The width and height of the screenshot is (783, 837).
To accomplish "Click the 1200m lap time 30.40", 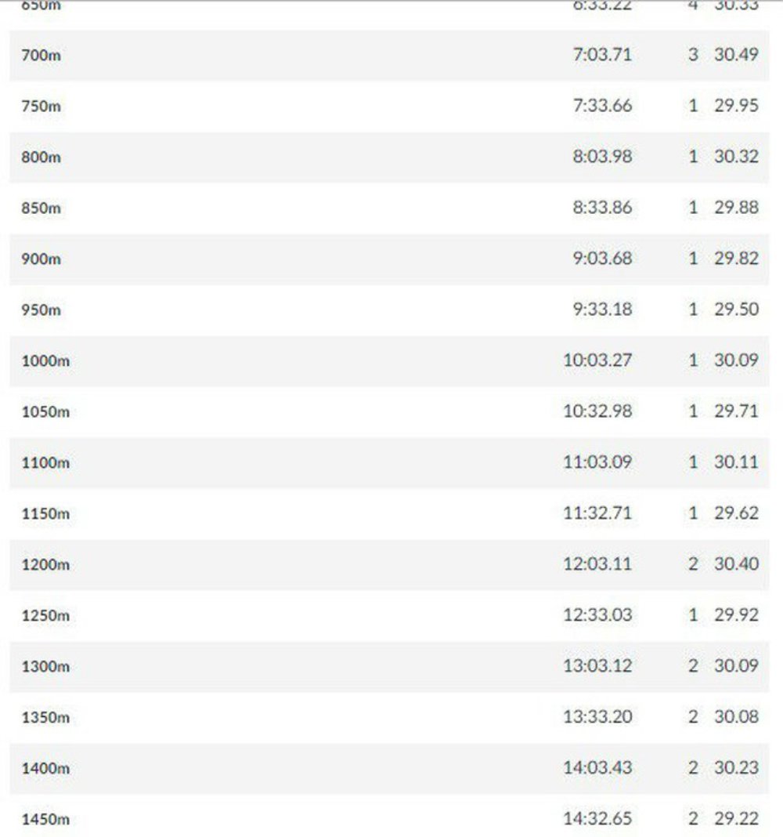I will [736, 563].
